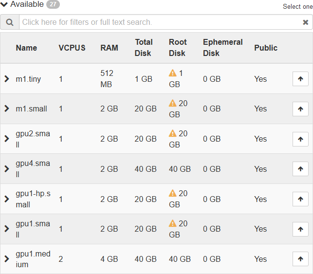The height and width of the screenshot is (274, 313).
Task: Add gpu1.small with its up-arrow button
Action: (x=300, y=229)
